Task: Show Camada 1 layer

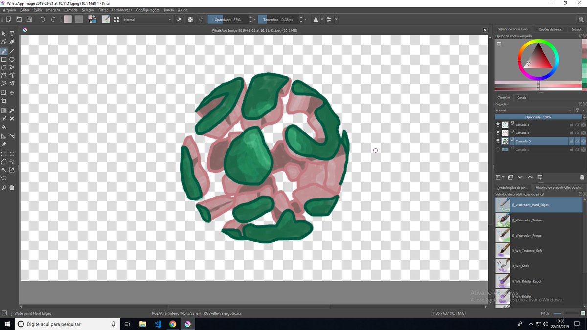Action: point(498,150)
